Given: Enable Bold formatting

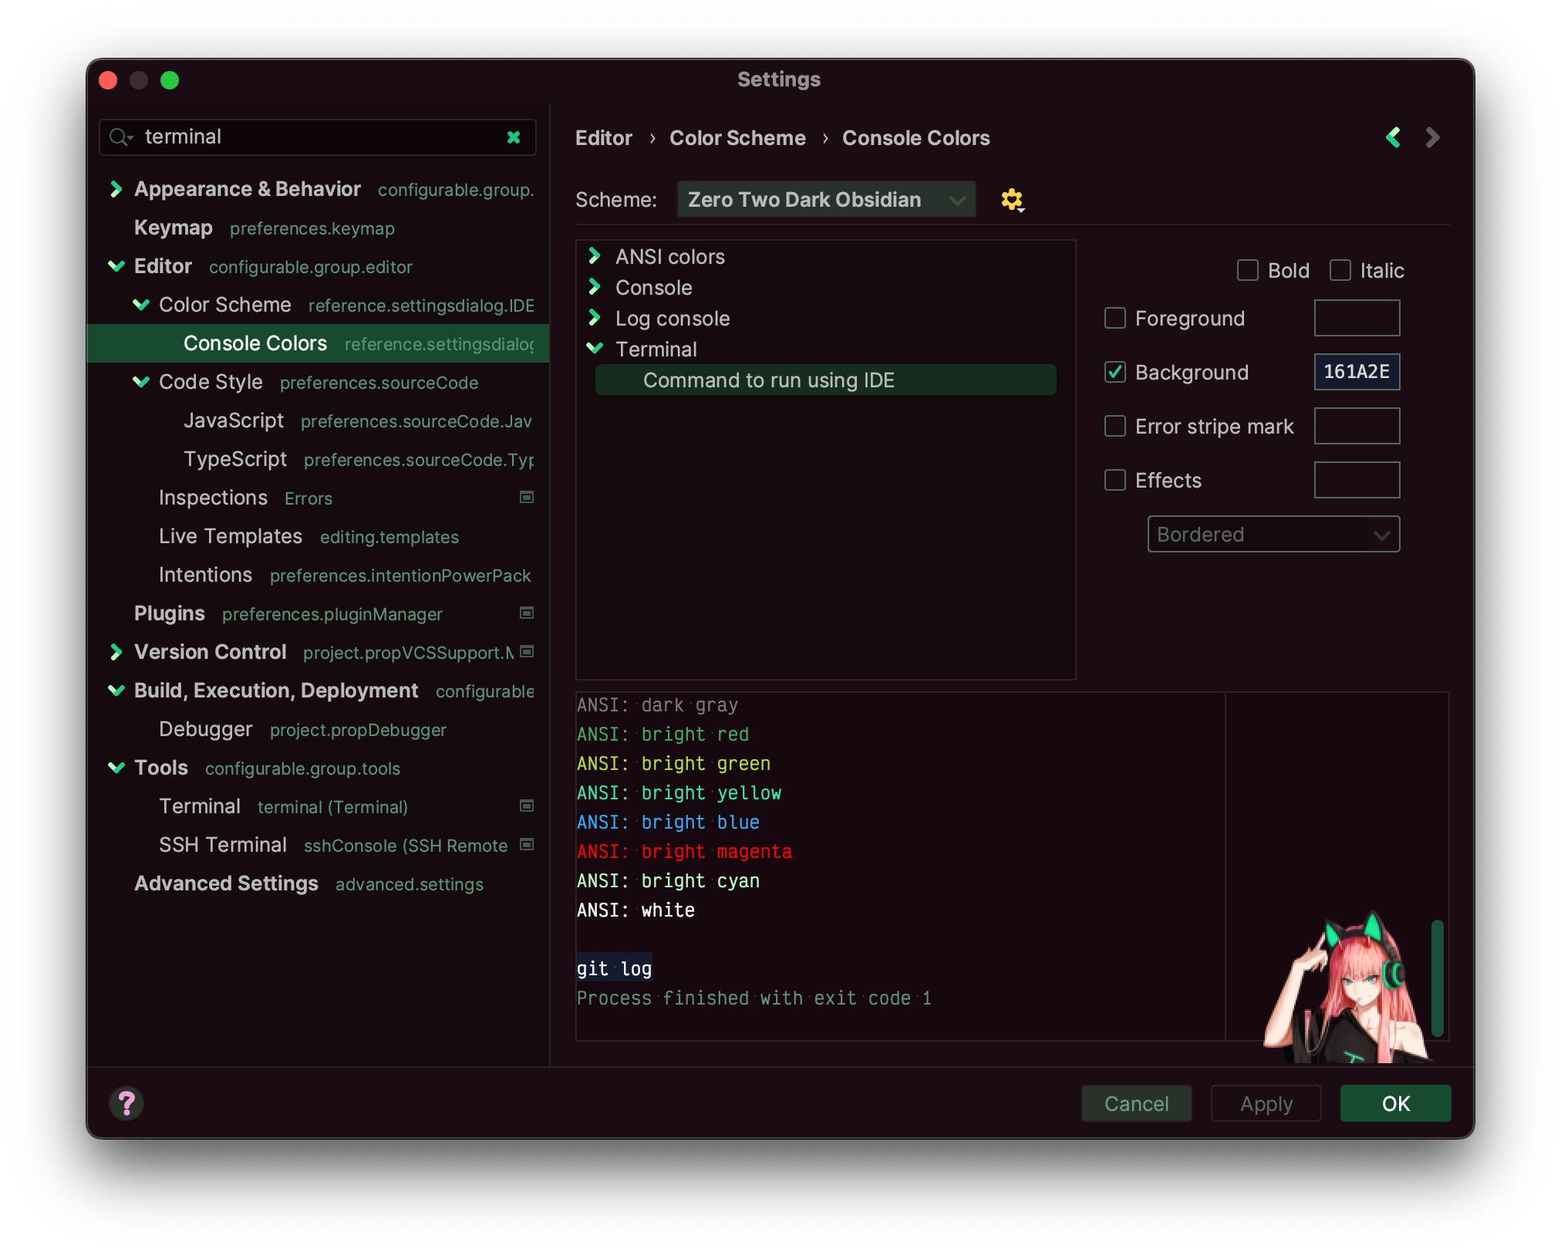Looking at the screenshot, I should [x=1246, y=270].
